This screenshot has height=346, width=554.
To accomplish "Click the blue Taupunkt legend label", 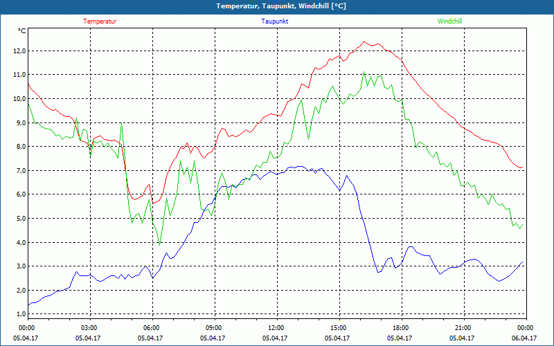I will (274, 21).
